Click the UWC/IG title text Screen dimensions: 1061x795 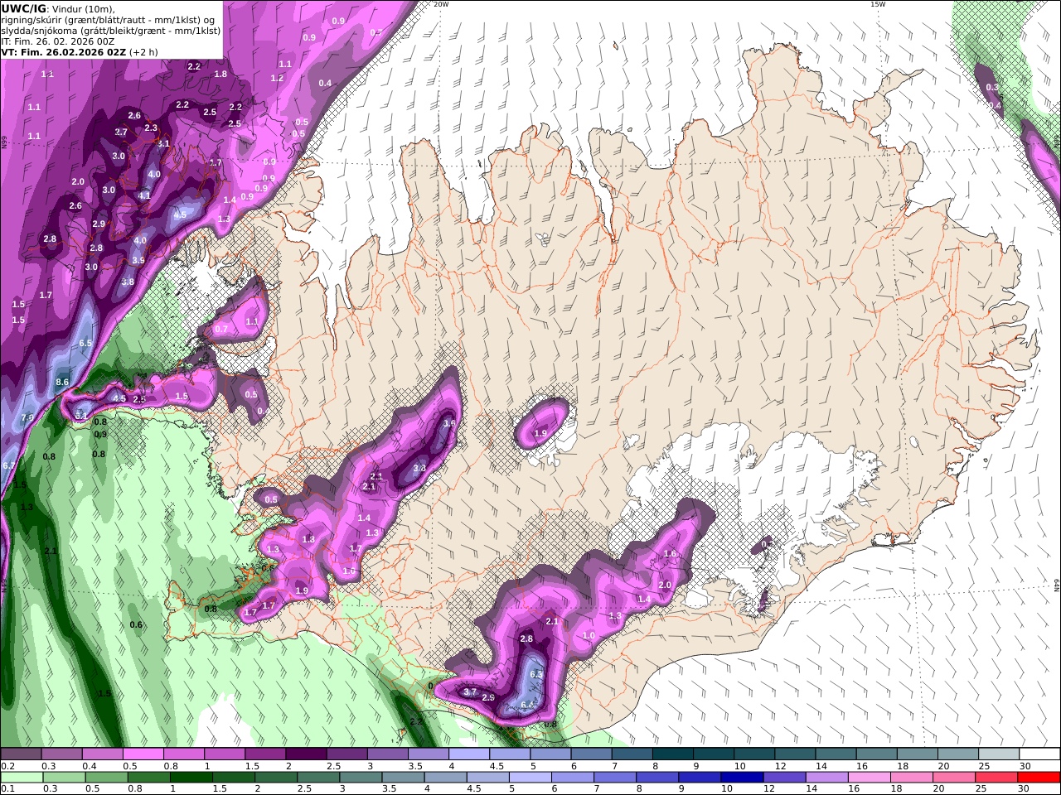tap(23, 8)
